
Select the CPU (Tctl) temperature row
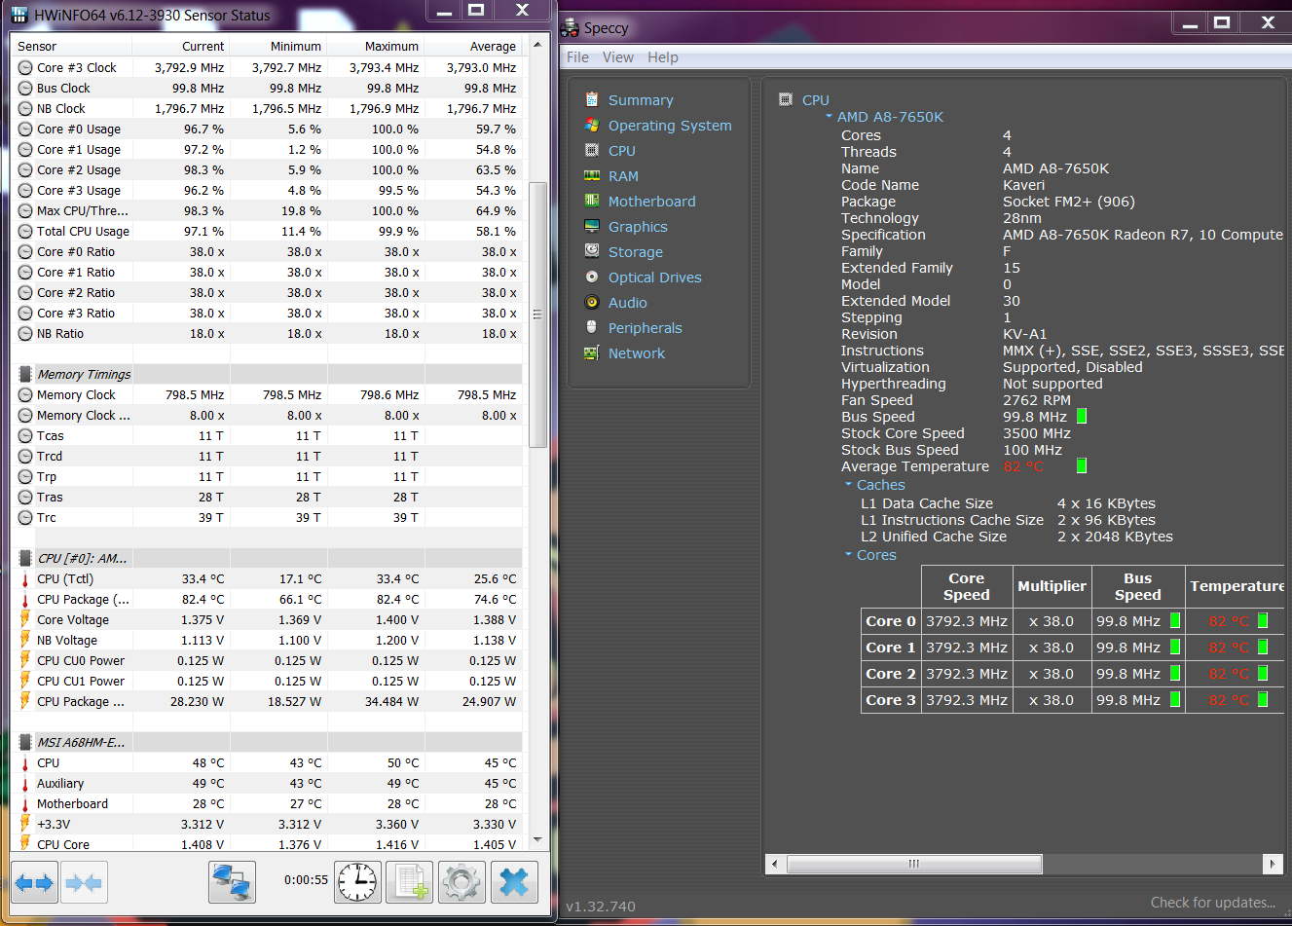pos(267,578)
